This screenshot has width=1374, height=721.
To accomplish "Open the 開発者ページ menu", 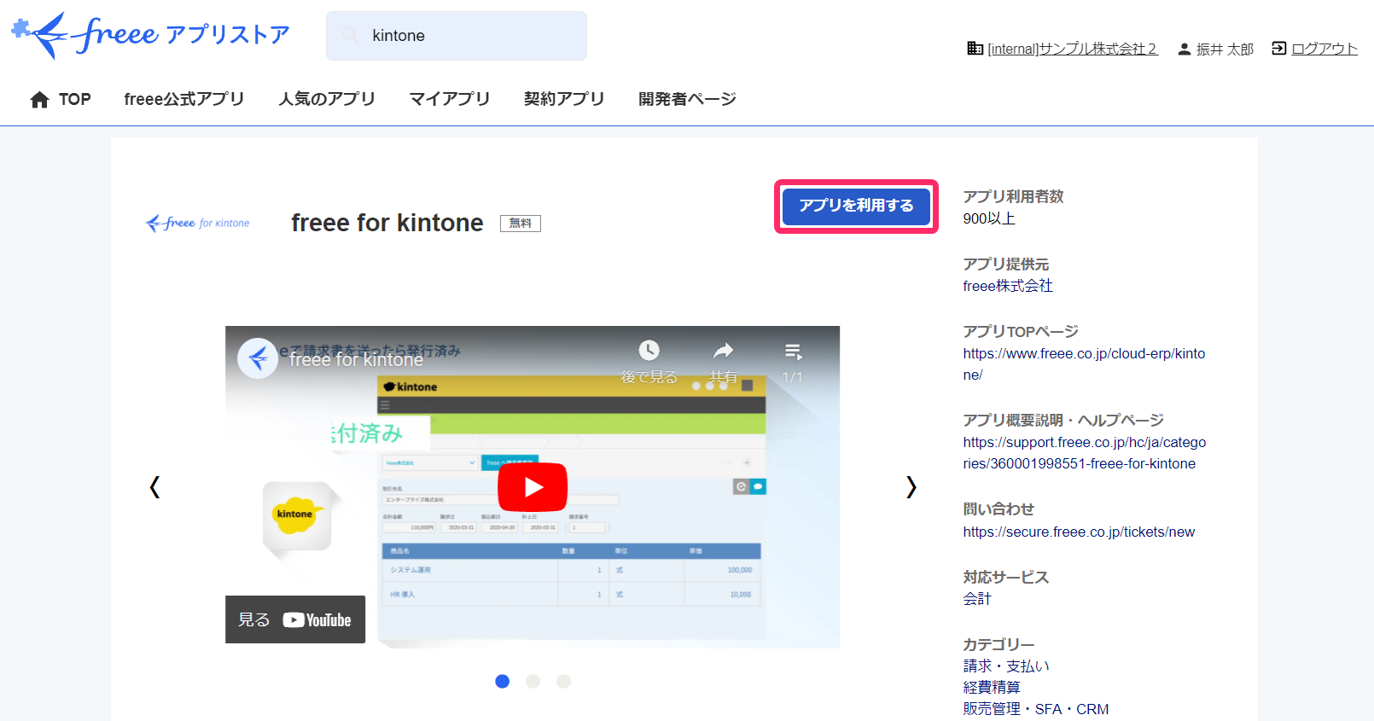I will click(x=687, y=99).
